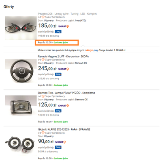162x161 pixels.
Task: Click the SMART badge on the Peugeot 206 offer
Action: 63,26
